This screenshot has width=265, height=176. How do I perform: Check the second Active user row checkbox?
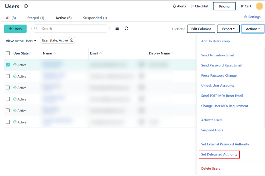(8, 76)
